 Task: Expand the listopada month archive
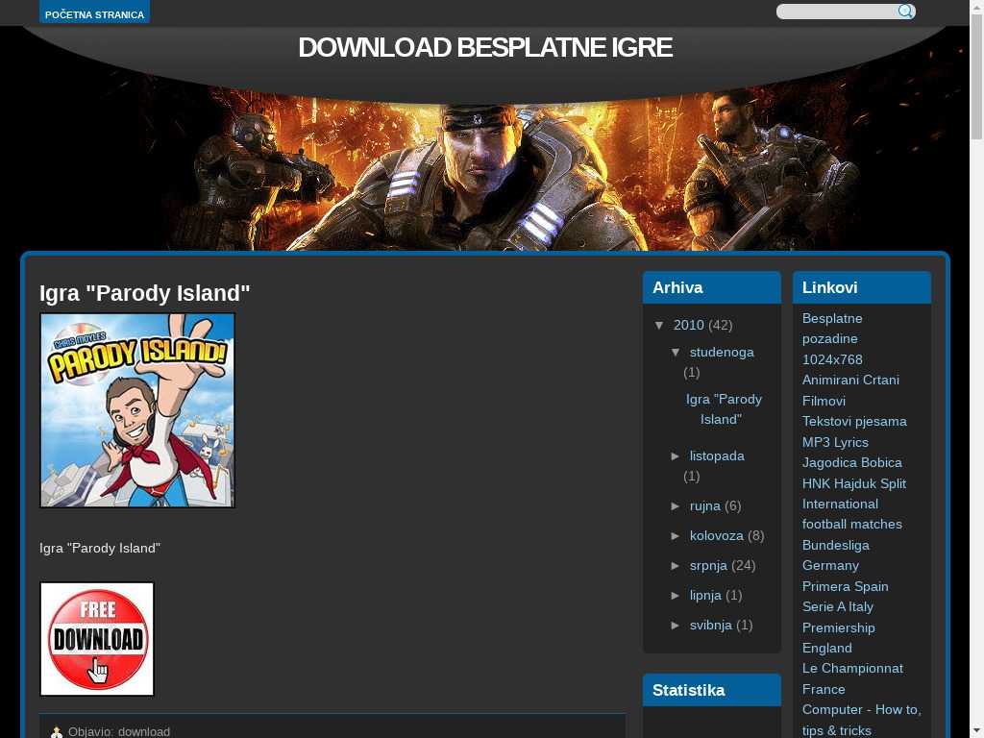pyautogui.click(x=676, y=456)
